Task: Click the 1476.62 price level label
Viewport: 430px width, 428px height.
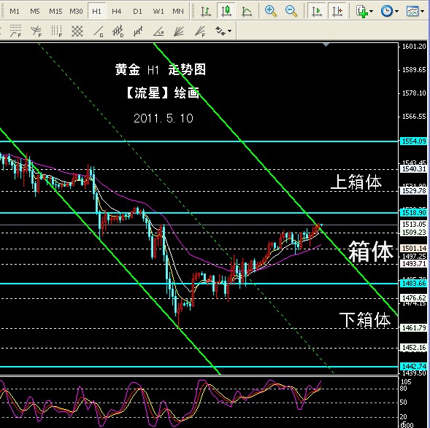Action: [414, 297]
